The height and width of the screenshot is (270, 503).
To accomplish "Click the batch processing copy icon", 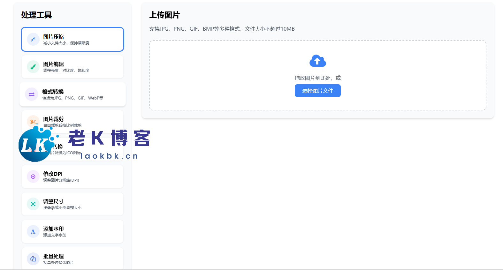I will (33, 259).
